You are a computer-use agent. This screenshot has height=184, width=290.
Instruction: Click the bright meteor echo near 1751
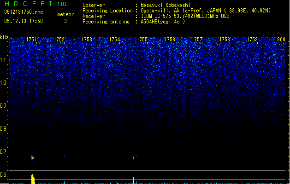33,157
